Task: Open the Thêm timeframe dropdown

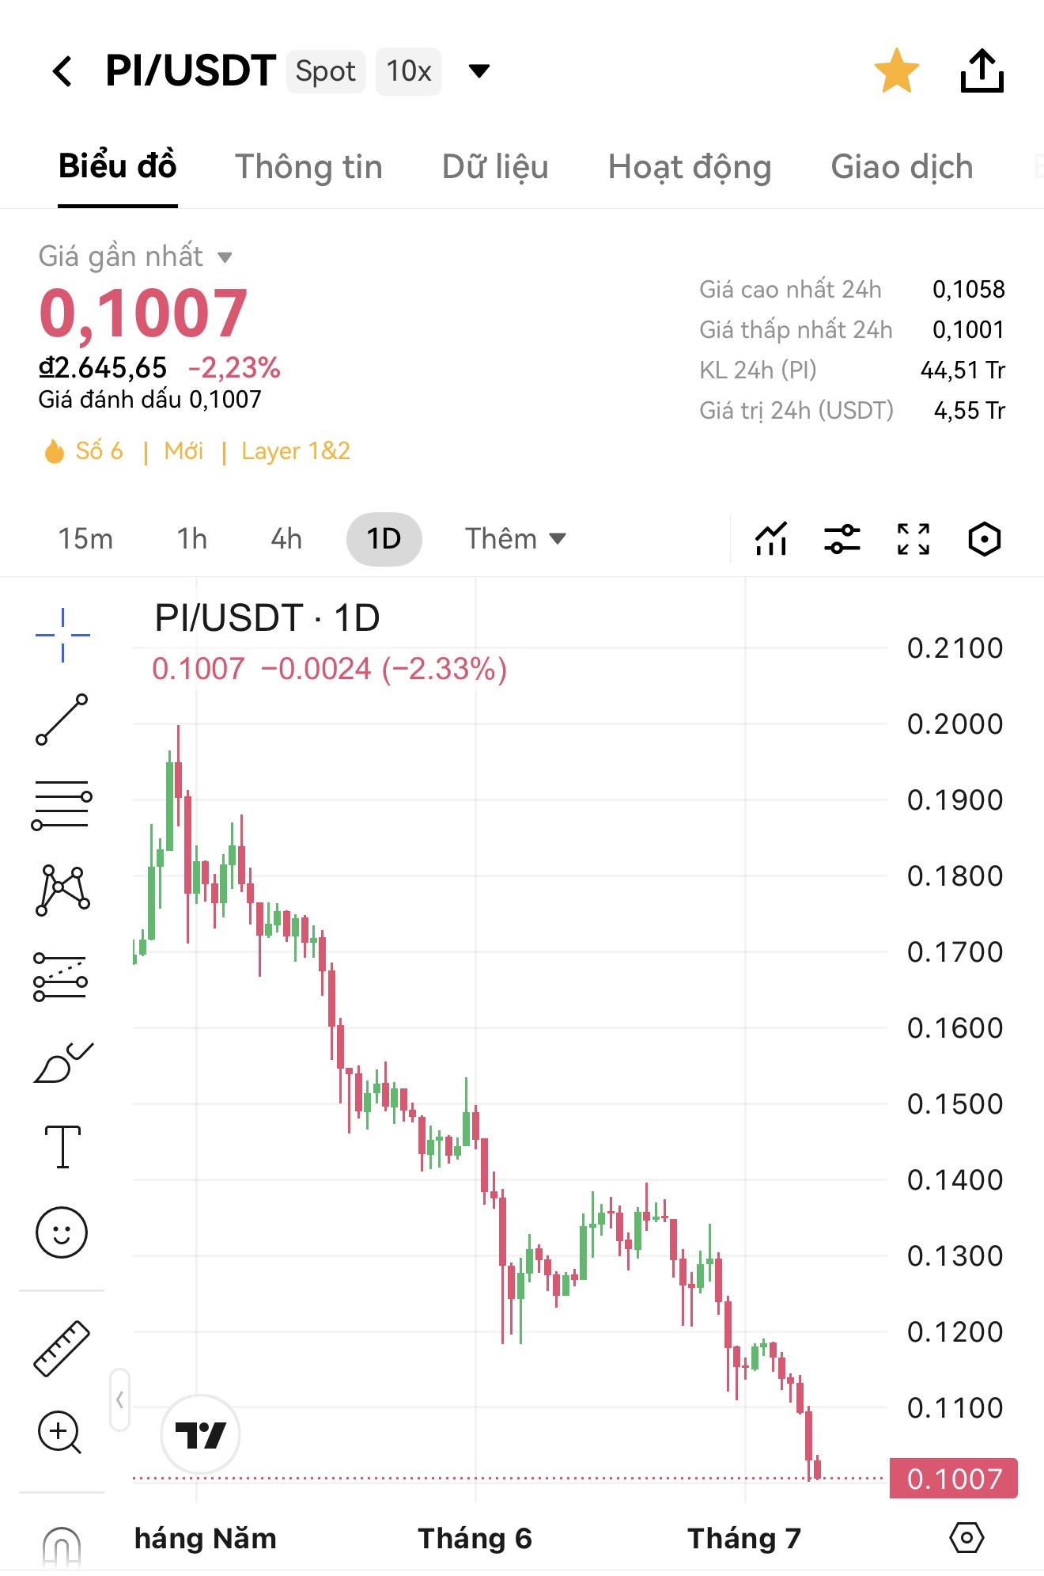Action: coord(515,539)
